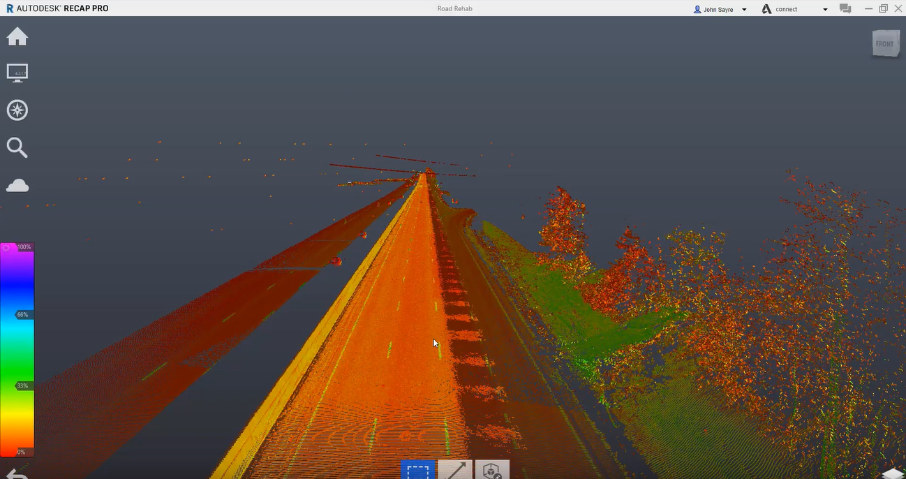Open the Display Settings monitor icon
The width and height of the screenshot is (906, 479).
17,73
